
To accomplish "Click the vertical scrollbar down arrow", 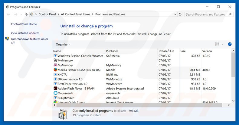I will 233,101.
